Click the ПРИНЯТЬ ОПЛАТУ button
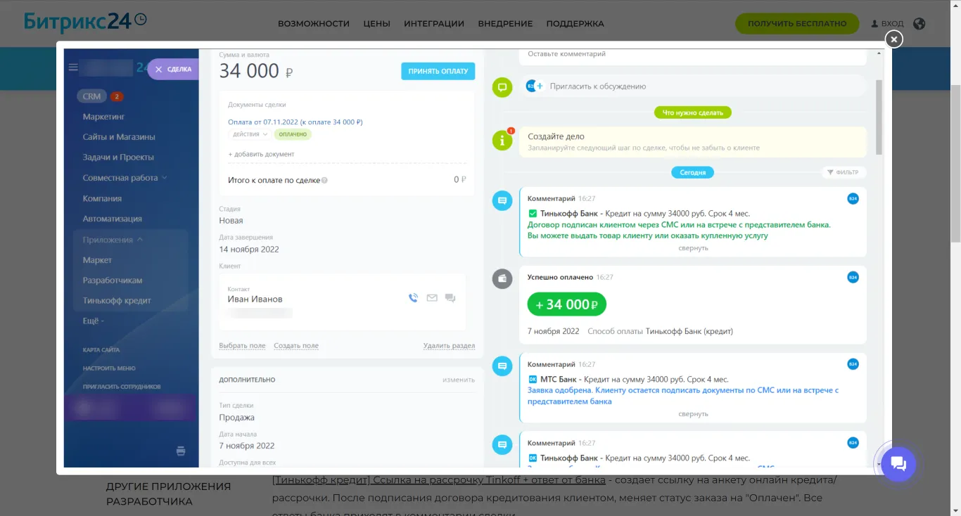The height and width of the screenshot is (516, 961). (x=438, y=71)
